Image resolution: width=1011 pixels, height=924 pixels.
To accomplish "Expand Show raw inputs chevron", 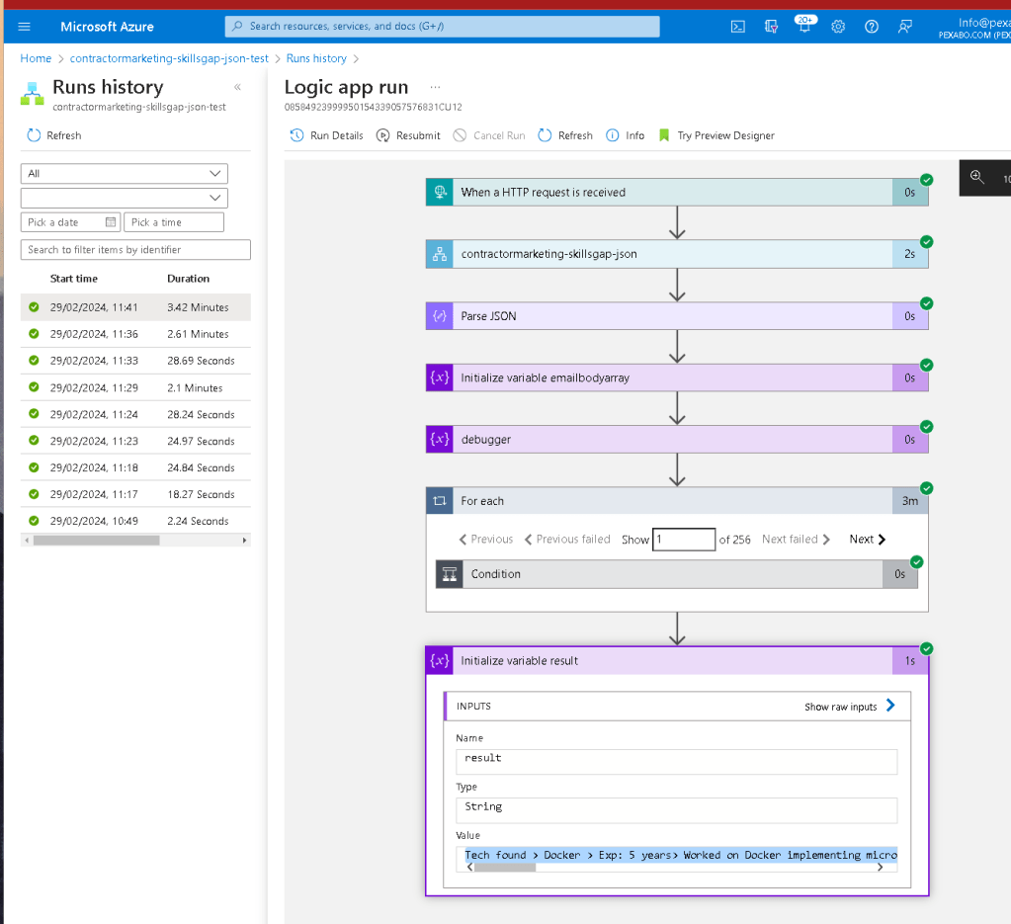I will pos(890,706).
